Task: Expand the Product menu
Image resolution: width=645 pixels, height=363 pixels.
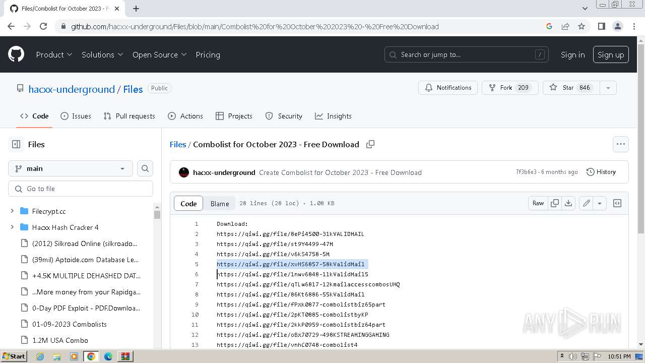Action: pos(54,54)
